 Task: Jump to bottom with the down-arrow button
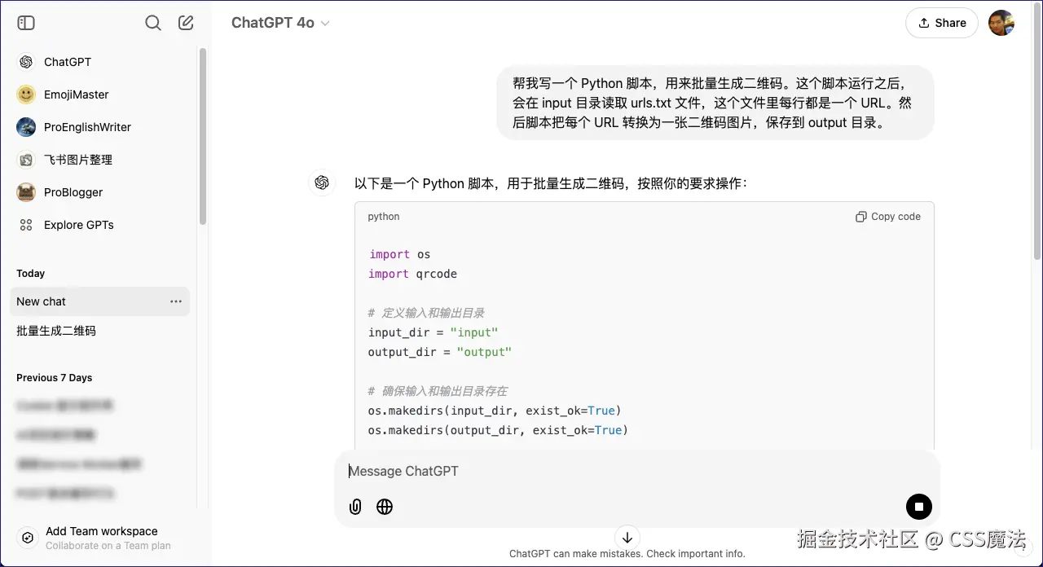click(x=627, y=537)
